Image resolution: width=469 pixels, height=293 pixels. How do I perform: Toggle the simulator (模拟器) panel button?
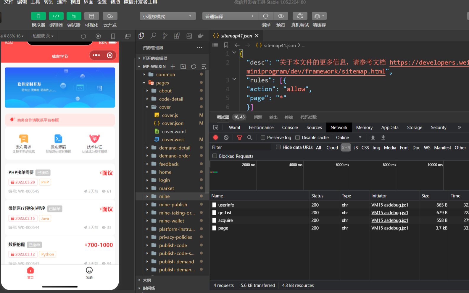click(x=38, y=16)
